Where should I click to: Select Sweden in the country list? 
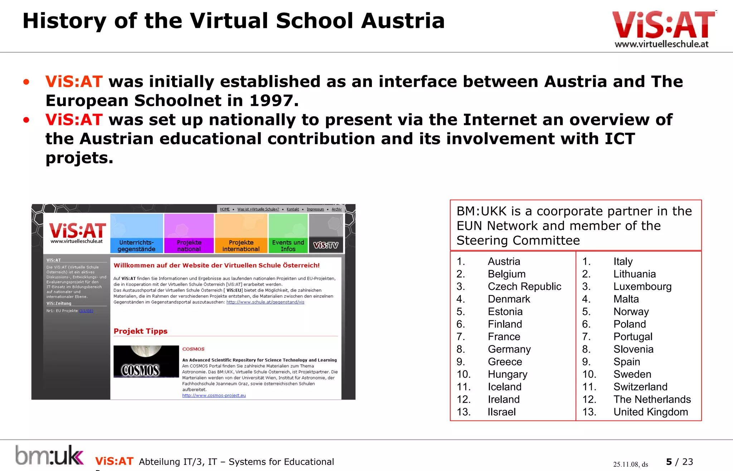(632, 374)
